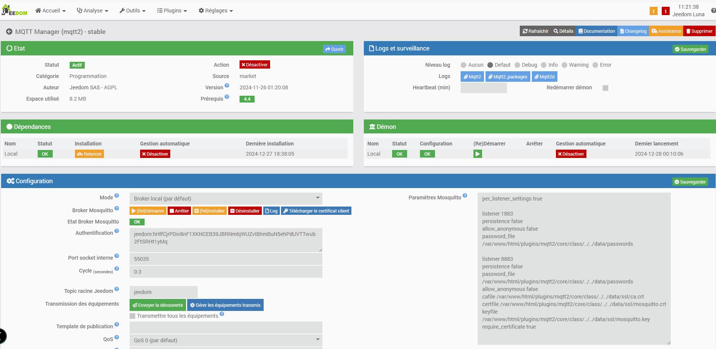Go back with the arrow before MQTT Manager
Screen dimensions: 716x349
click(x=9, y=32)
